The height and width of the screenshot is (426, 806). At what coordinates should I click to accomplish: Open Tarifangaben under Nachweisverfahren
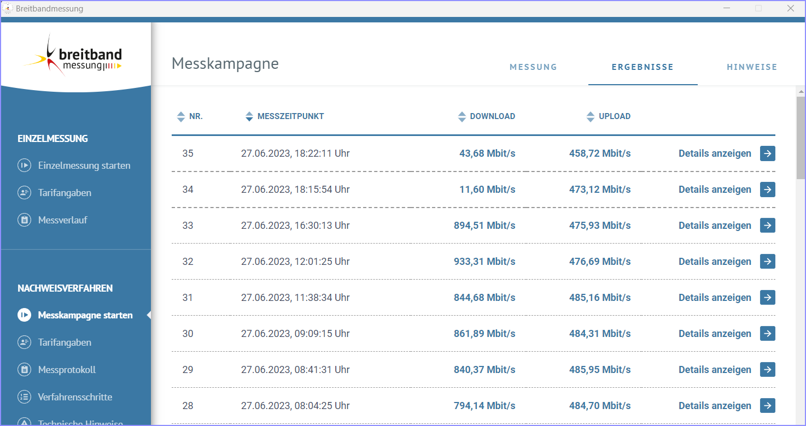pyautogui.click(x=65, y=342)
